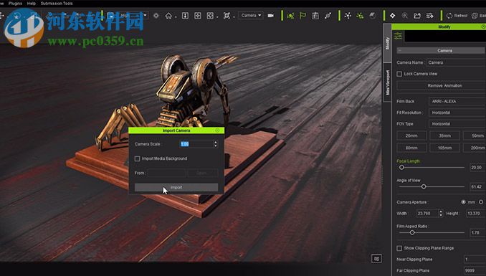Select the mm radio button for Camera Aperture
This screenshot has height=276, width=486.
(463, 202)
